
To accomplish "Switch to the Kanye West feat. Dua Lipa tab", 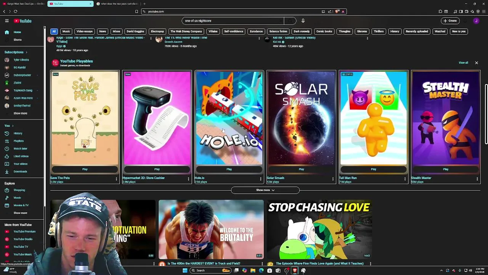I will [x=23, y=4].
